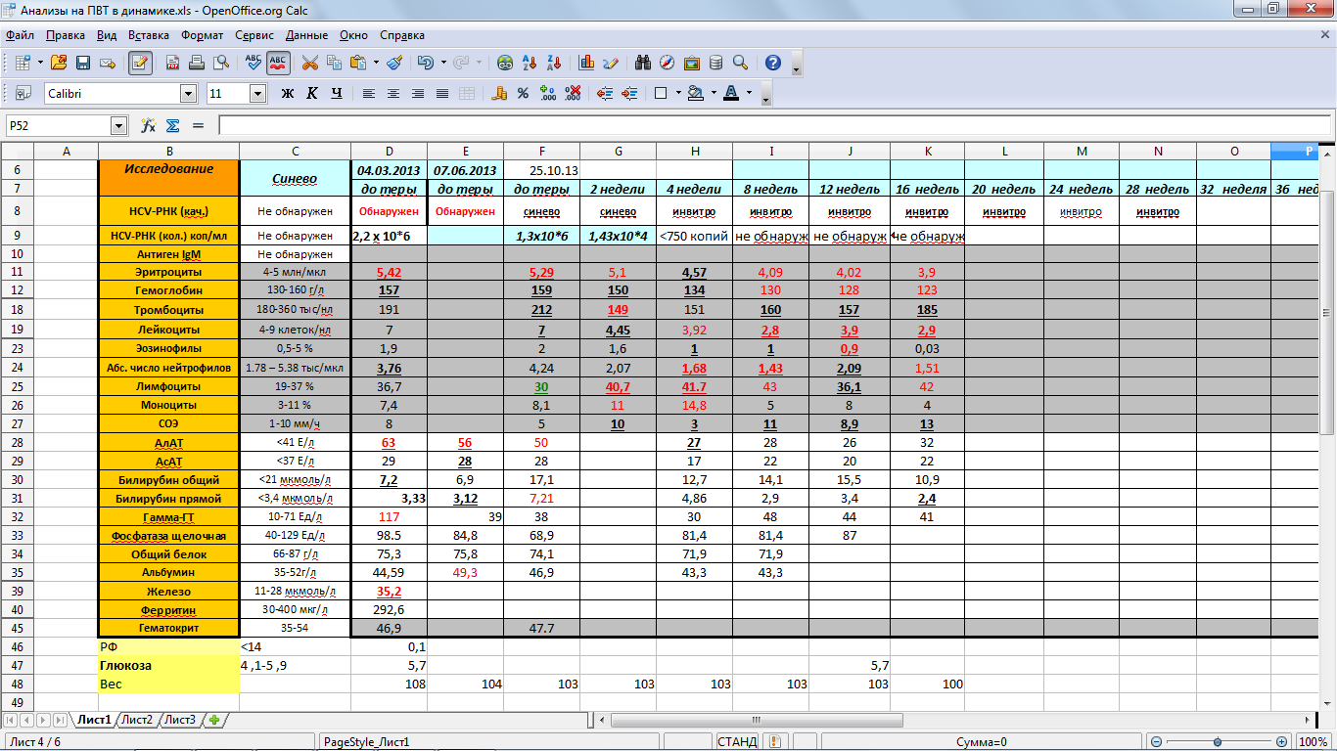Switch to the Лист3 sheet tab
The image size is (1337, 751).
tap(179, 720)
